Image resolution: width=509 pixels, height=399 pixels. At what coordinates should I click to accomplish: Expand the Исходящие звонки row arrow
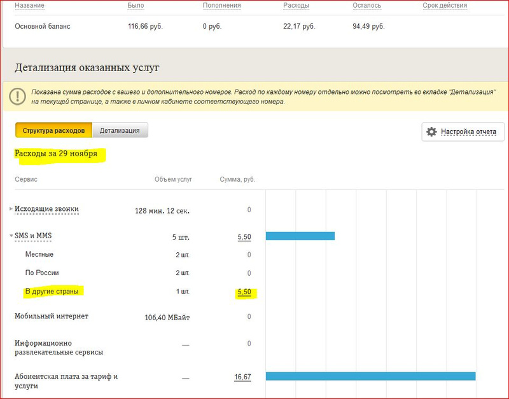coord(11,209)
